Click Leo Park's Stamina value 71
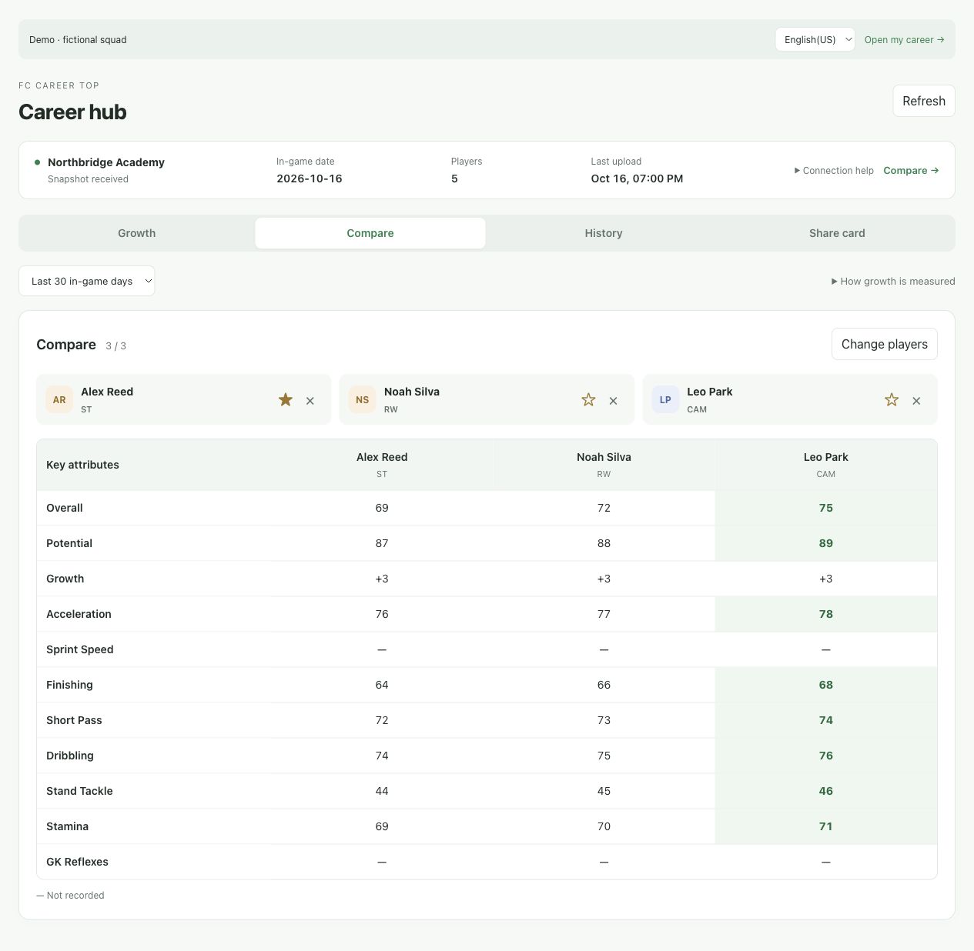The width and height of the screenshot is (974, 951). pyautogui.click(x=826, y=826)
